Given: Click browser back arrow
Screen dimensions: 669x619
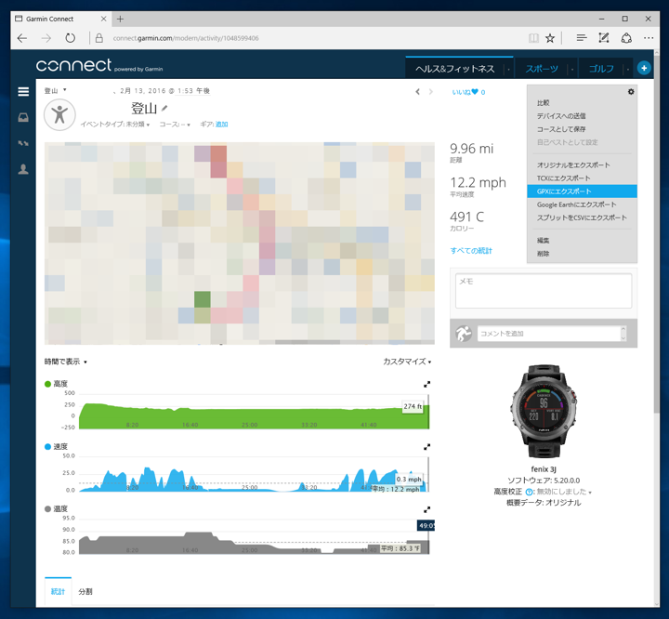Looking at the screenshot, I should point(22,38).
